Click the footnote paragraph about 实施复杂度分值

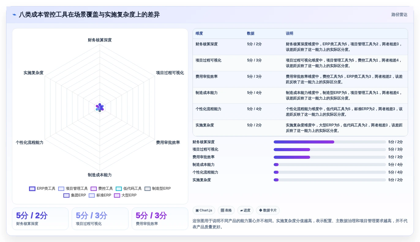(x=300, y=224)
